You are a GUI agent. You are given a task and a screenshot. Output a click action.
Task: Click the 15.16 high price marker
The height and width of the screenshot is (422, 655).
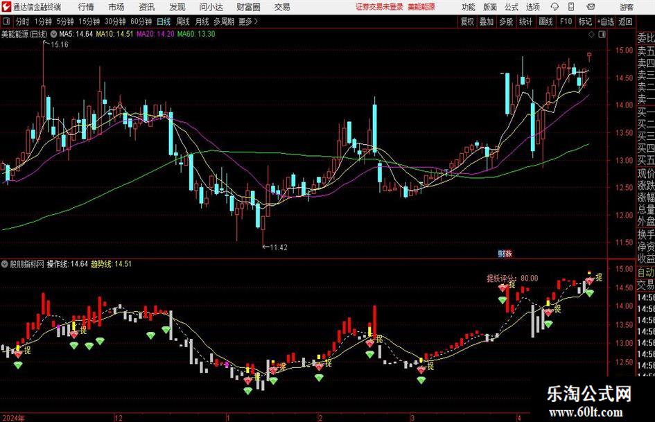click(x=60, y=45)
